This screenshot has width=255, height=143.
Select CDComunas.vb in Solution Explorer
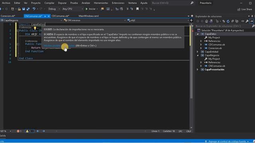point(217,45)
